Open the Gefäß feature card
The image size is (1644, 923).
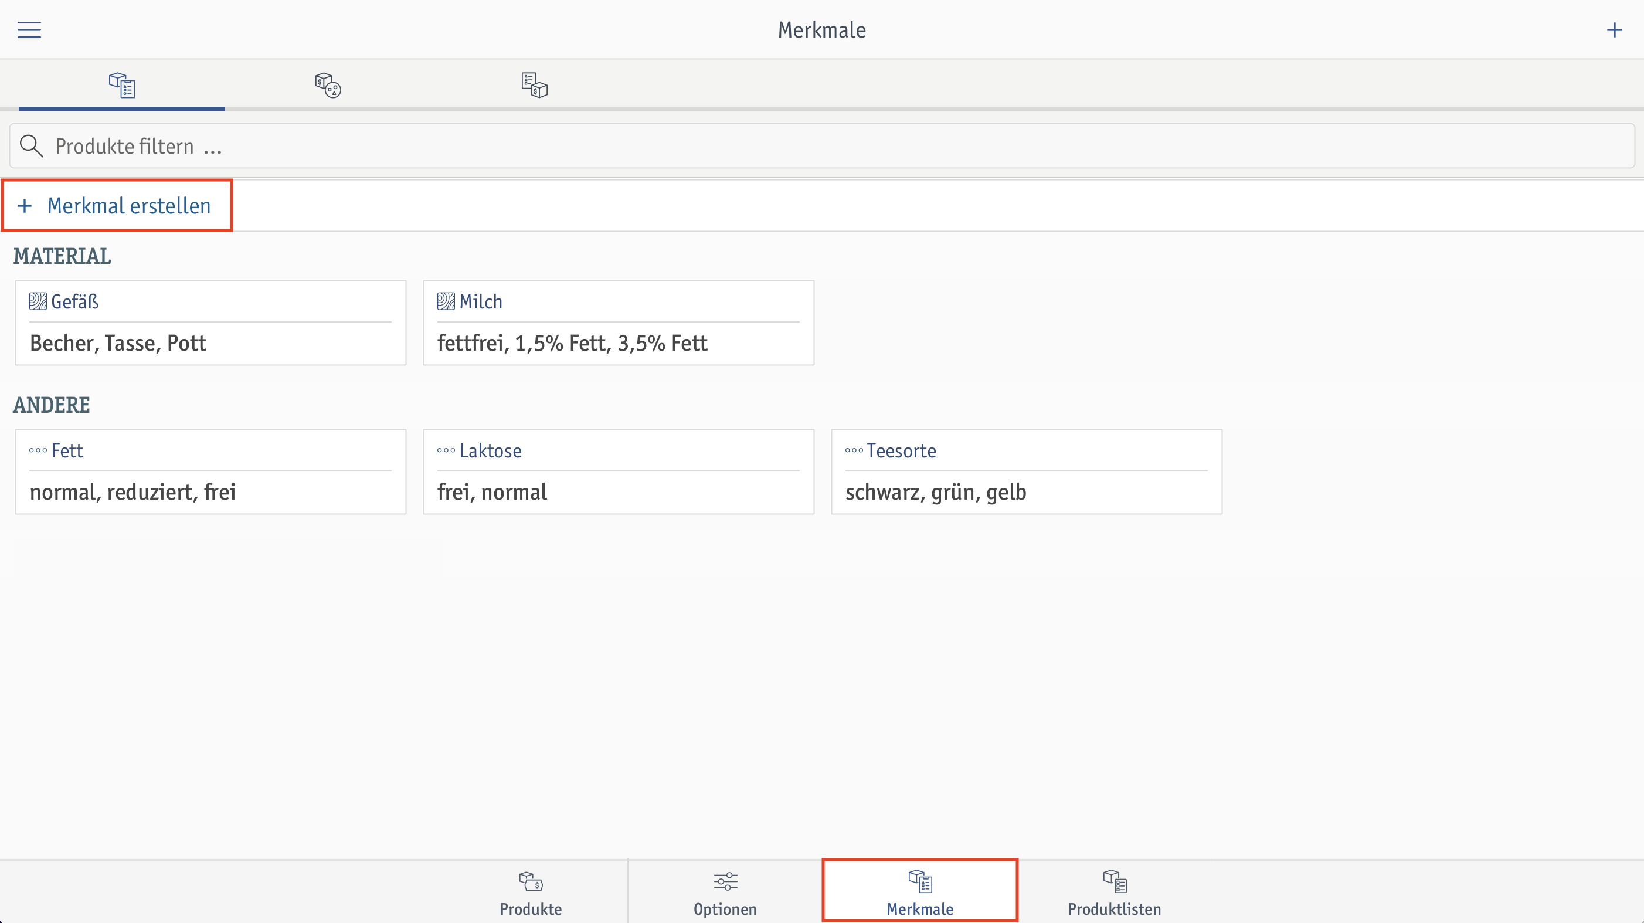click(x=210, y=323)
